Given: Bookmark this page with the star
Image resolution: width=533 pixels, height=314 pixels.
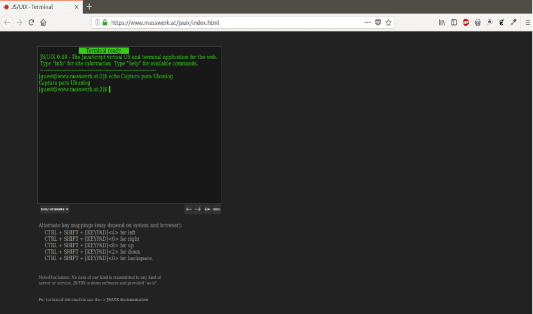Looking at the screenshot, I should (389, 22).
